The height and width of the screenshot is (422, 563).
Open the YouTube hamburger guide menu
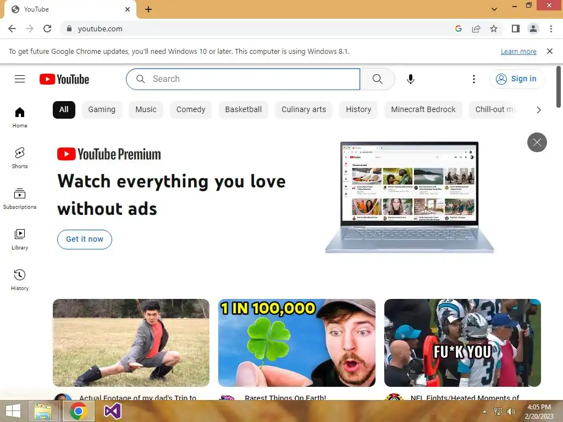(20, 79)
